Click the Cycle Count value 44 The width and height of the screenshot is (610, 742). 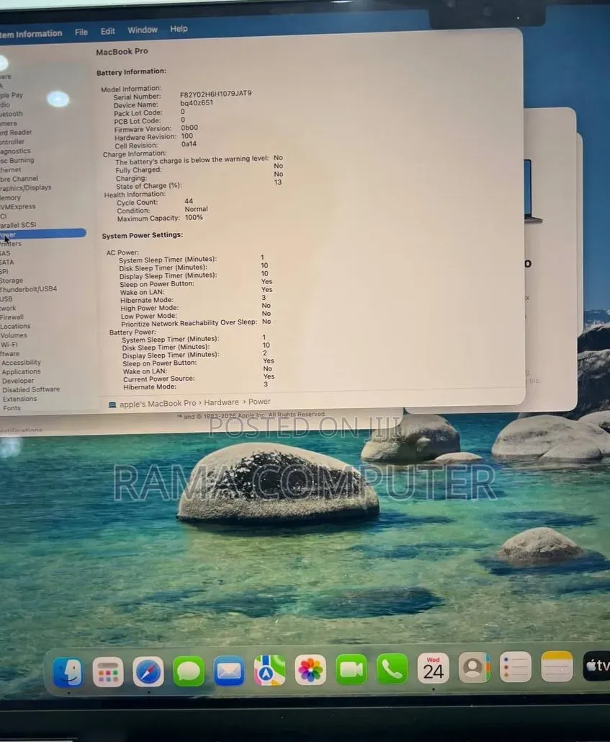[x=189, y=201]
